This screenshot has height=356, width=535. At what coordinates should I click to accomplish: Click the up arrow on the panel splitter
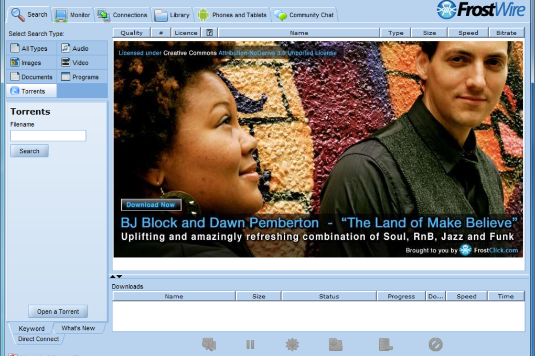pos(113,276)
